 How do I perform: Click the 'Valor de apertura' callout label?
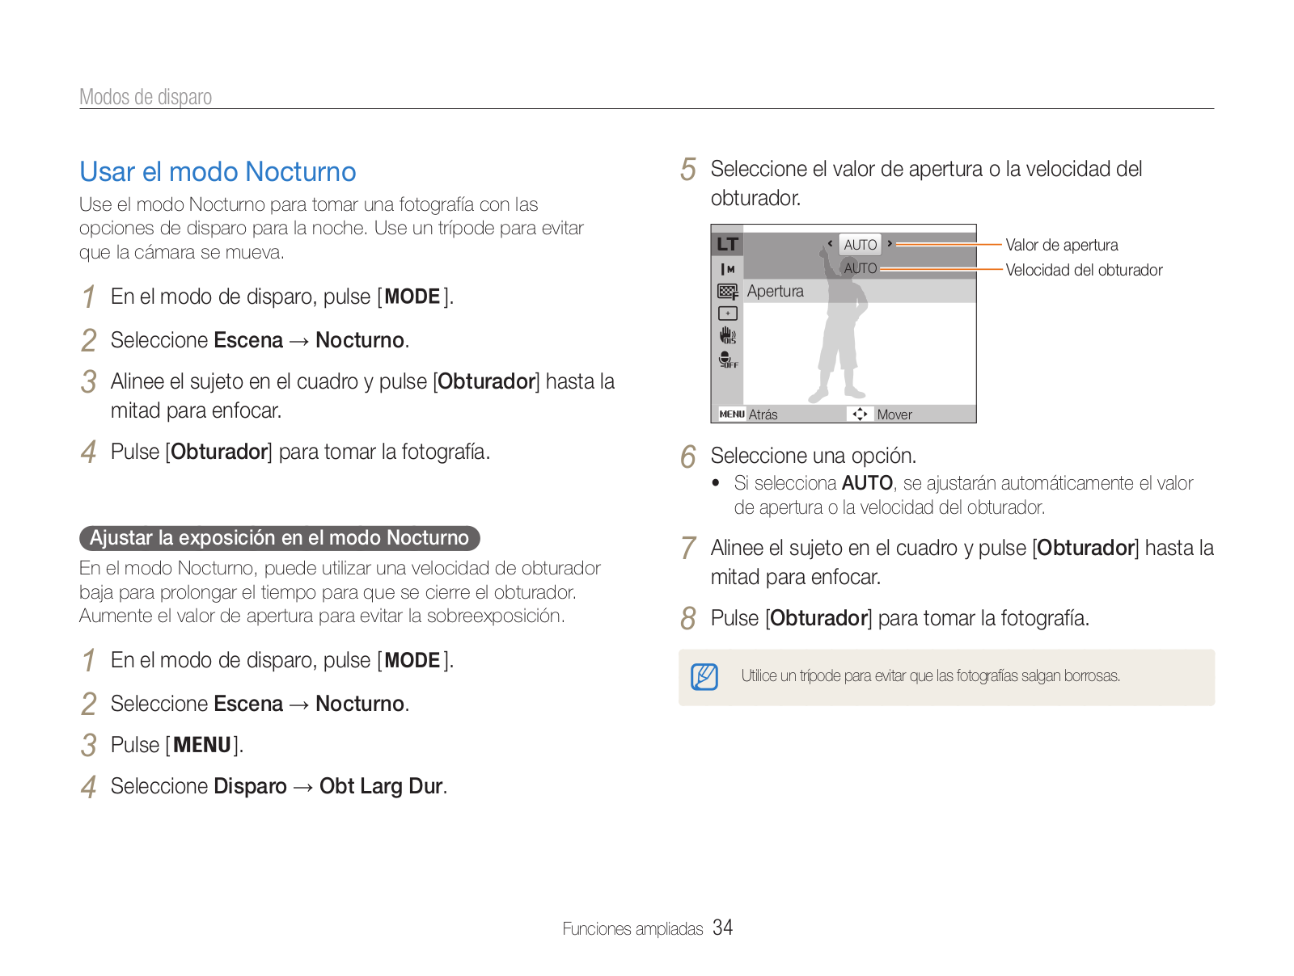pyautogui.click(x=1061, y=245)
